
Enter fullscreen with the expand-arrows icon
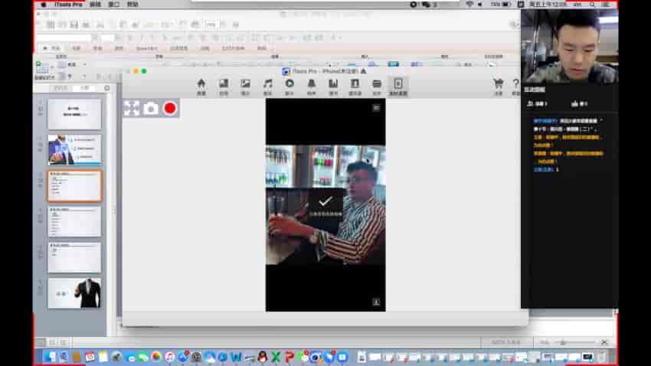click(132, 109)
